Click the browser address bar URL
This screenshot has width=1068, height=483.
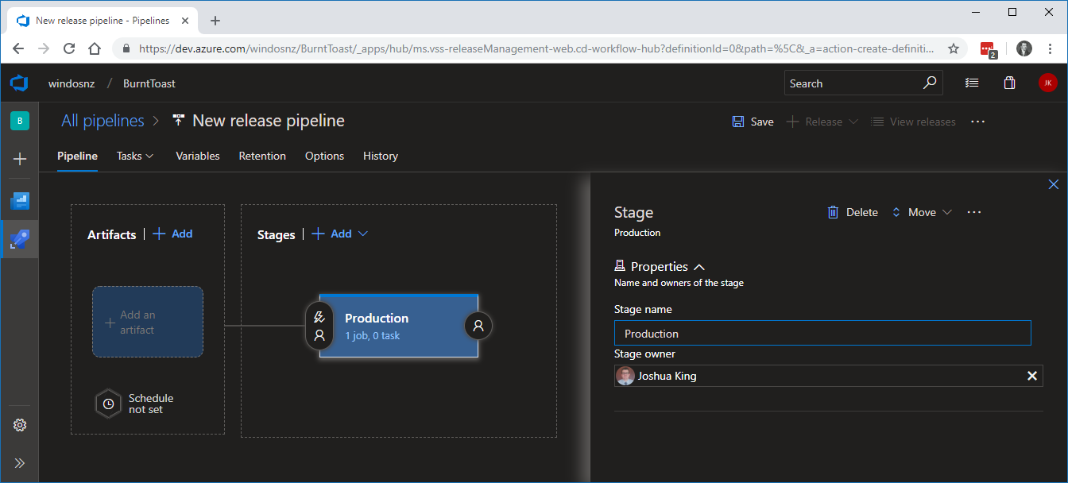pos(536,48)
